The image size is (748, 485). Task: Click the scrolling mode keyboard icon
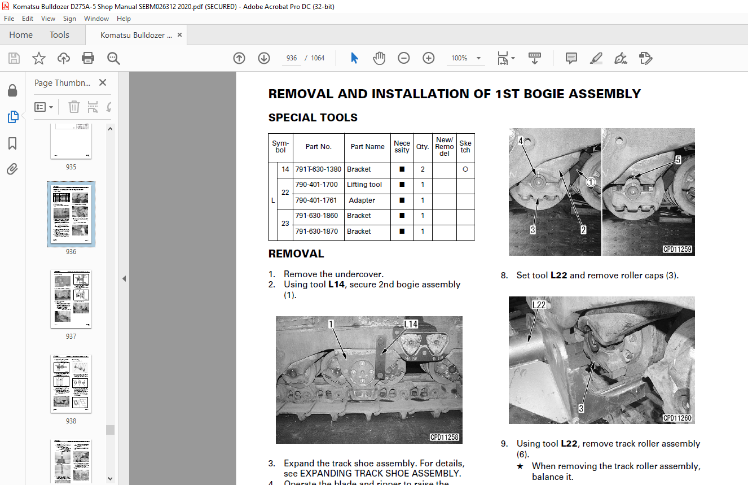click(535, 58)
